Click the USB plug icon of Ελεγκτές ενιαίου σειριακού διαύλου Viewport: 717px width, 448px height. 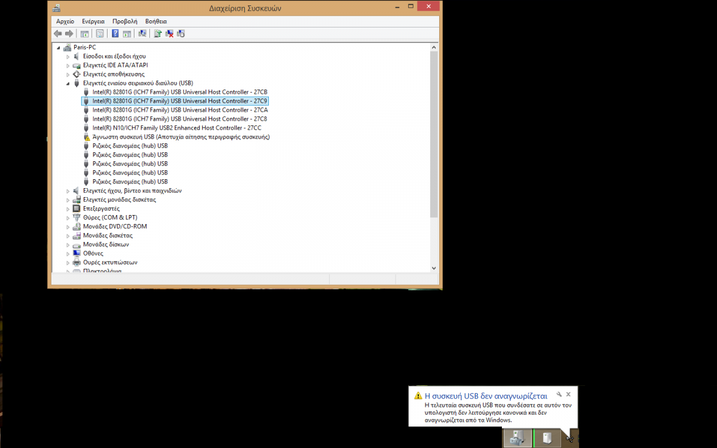tap(76, 83)
